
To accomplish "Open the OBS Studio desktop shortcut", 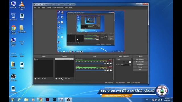I will tap(13, 77).
